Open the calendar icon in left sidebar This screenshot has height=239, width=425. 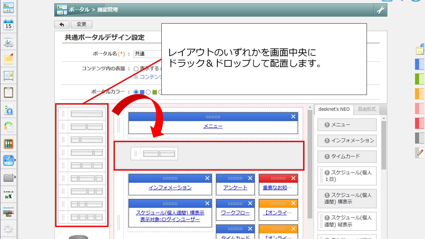(8, 25)
